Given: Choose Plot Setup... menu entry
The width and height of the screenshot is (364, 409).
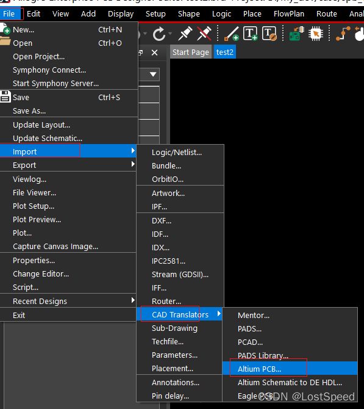Looking at the screenshot, I should coord(68,206).
